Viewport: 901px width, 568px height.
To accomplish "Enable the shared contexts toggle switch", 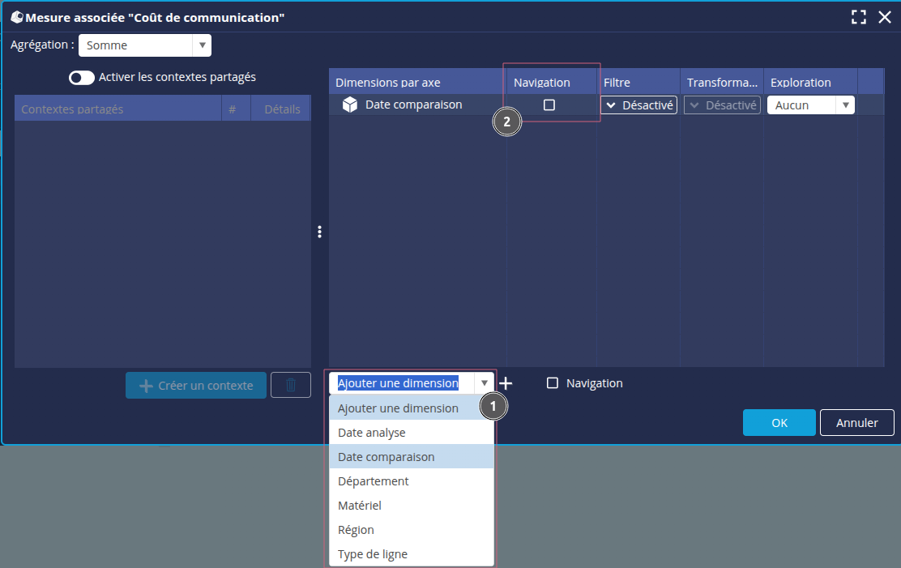I will click(x=81, y=78).
